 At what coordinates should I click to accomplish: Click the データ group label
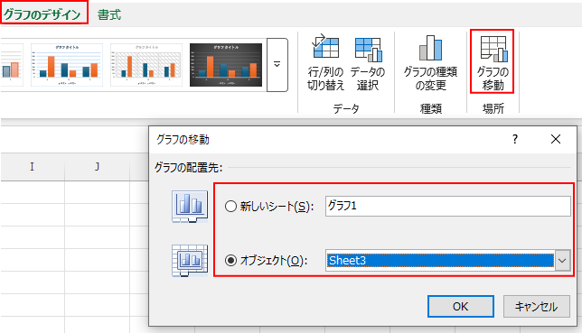(346, 108)
